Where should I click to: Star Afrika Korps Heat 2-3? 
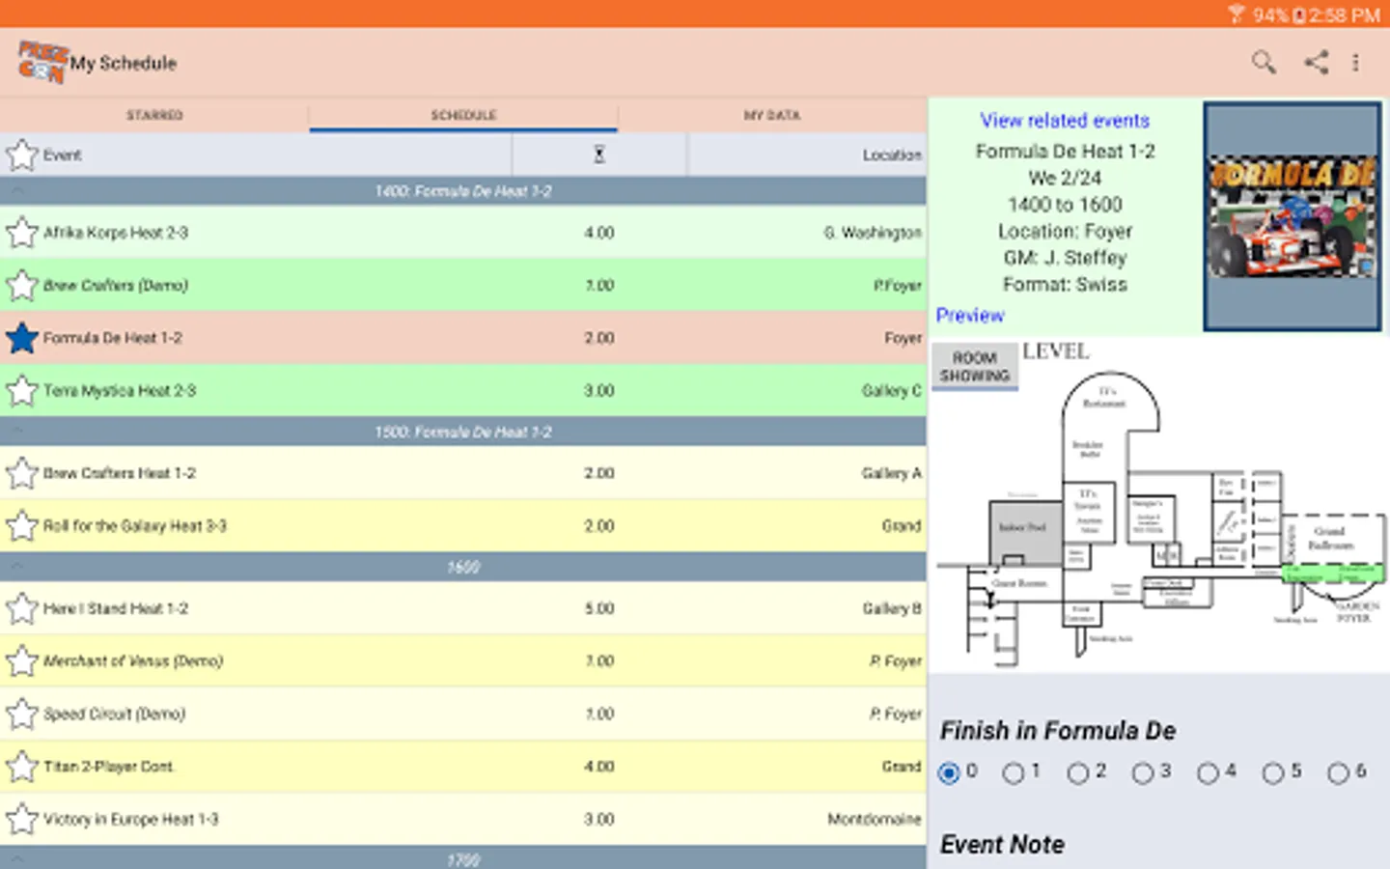pos(21,233)
